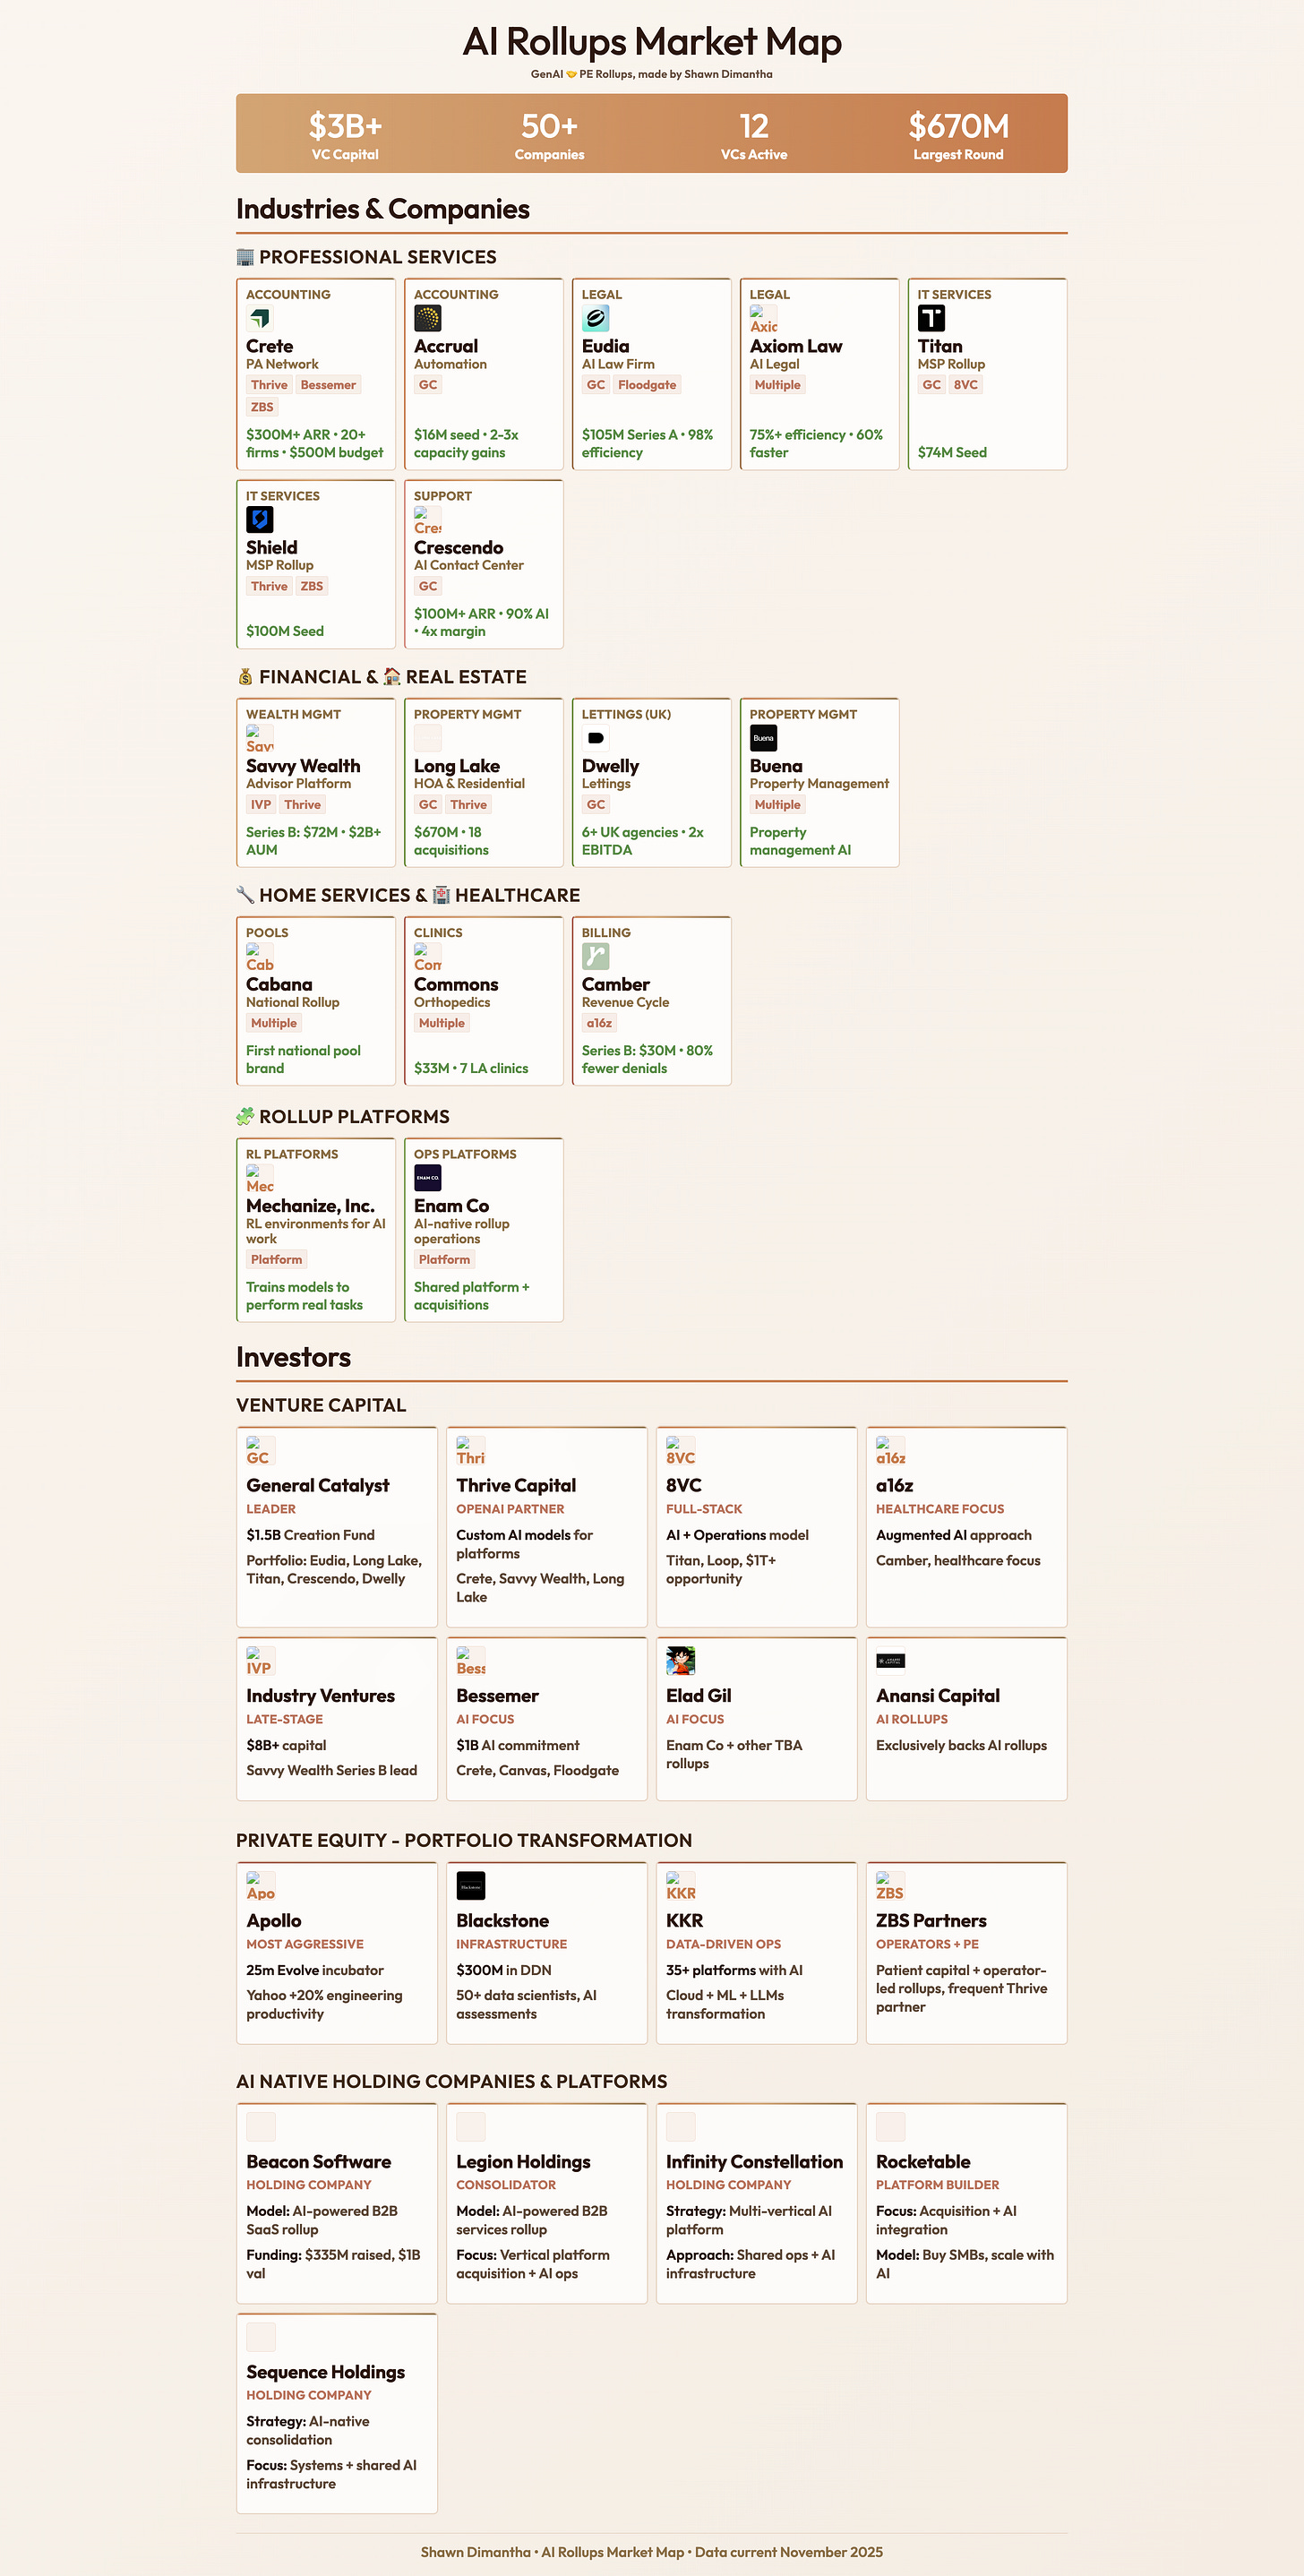Click the "Multiple" tag on Buena card
This screenshot has width=1304, height=2576.
coord(778,805)
